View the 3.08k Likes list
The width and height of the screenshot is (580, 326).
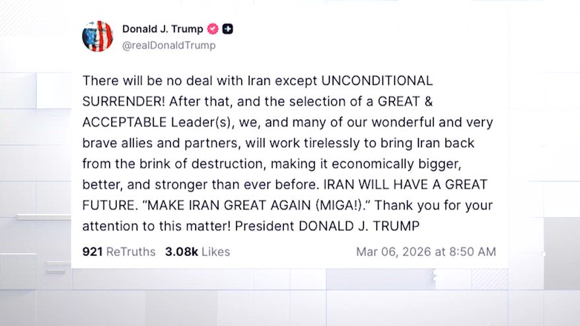[x=182, y=251]
